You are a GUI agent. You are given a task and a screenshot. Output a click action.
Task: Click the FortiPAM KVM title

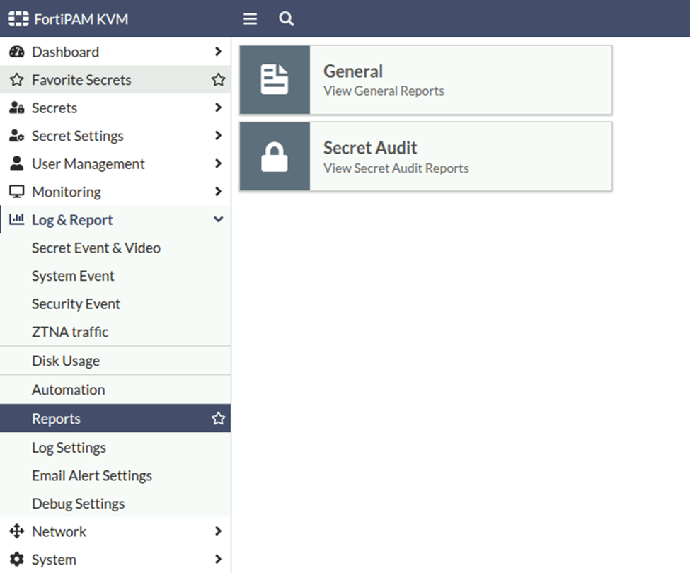pyautogui.click(x=81, y=19)
